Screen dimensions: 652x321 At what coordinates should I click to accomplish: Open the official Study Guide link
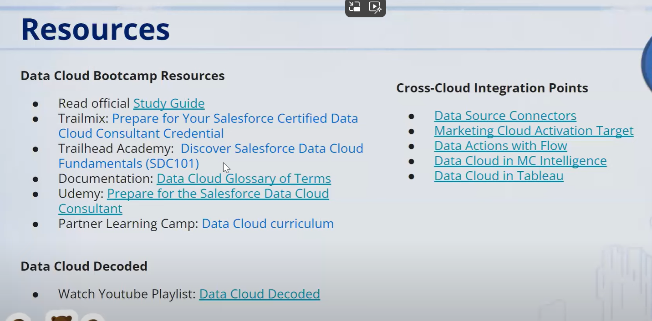(x=169, y=103)
